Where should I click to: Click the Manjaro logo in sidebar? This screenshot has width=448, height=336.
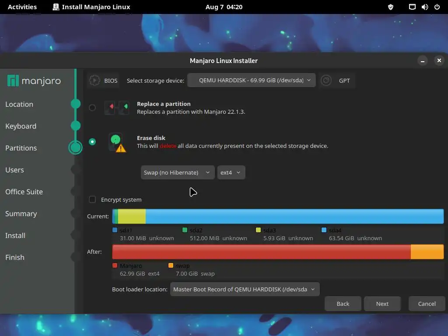tap(34, 80)
